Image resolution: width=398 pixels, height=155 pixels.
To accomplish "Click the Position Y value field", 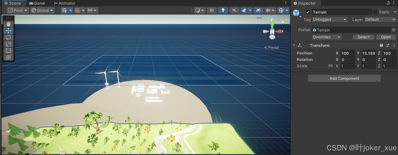I will (369, 53).
